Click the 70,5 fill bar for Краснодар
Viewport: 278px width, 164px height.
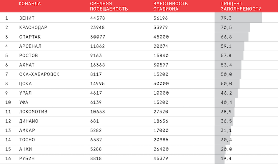[232, 27]
